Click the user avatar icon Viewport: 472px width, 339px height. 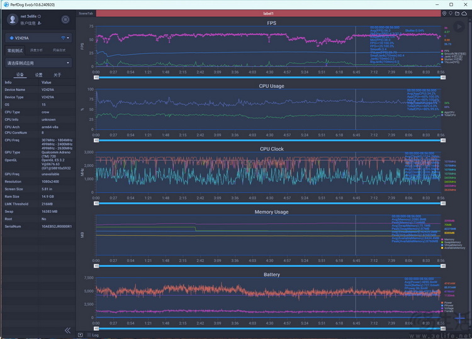[13, 19]
